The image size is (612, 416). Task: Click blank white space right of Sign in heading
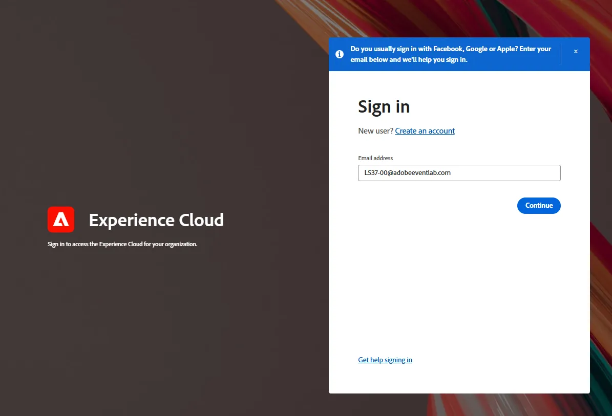488,107
